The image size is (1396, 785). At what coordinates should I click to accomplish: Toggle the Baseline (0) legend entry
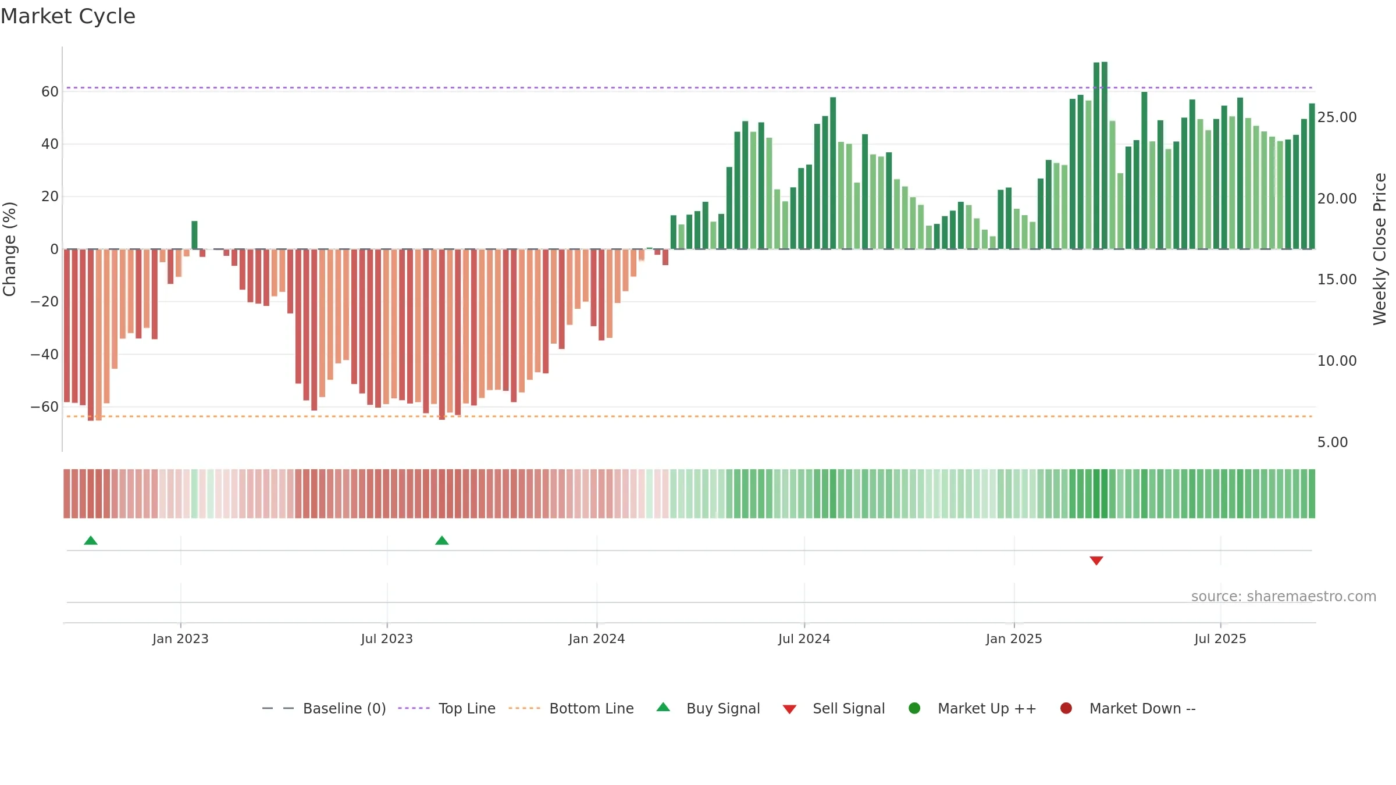click(x=324, y=708)
